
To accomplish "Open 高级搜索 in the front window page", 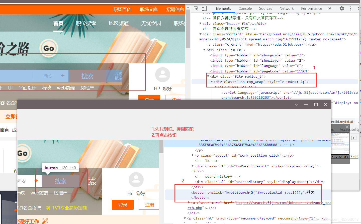I will [92, 181].
